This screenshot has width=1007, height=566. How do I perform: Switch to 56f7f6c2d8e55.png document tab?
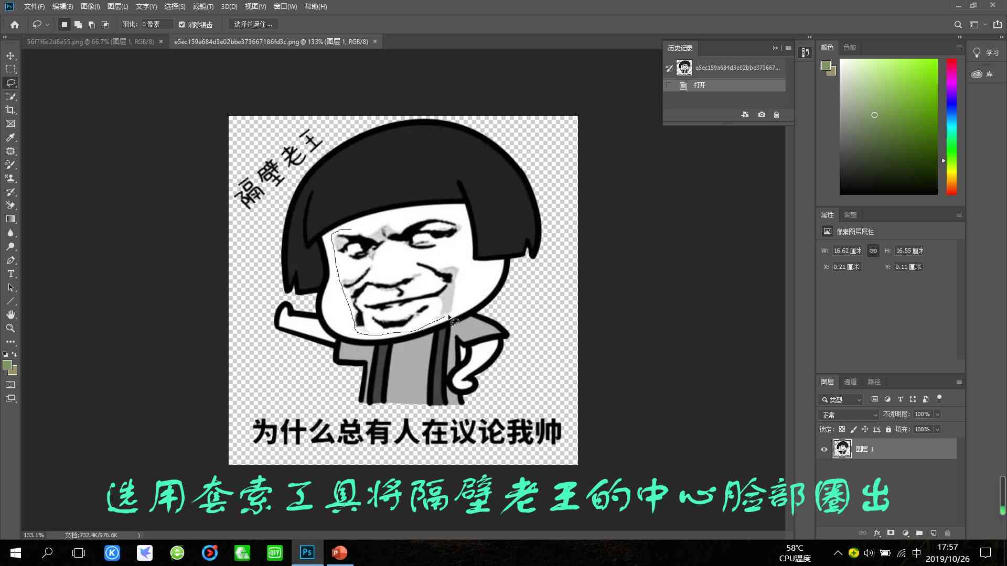click(91, 41)
